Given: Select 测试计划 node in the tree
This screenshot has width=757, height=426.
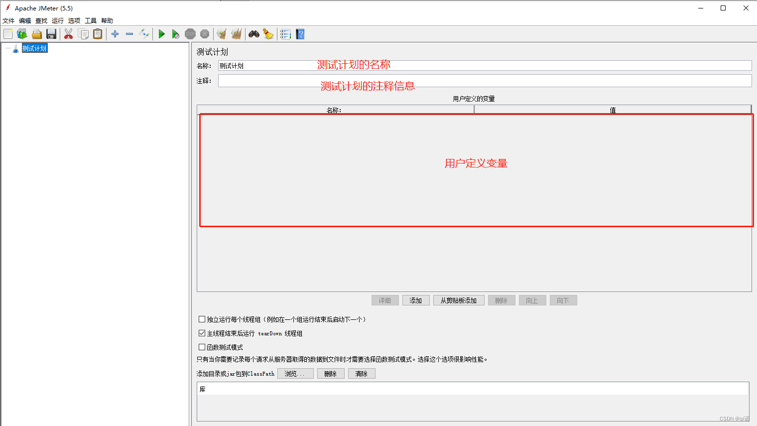Looking at the screenshot, I should (x=34, y=48).
